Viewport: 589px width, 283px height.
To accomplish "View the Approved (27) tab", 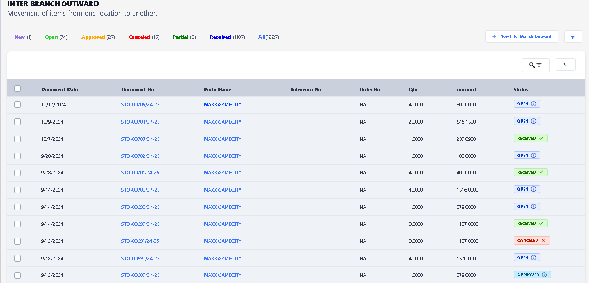I will coord(98,37).
